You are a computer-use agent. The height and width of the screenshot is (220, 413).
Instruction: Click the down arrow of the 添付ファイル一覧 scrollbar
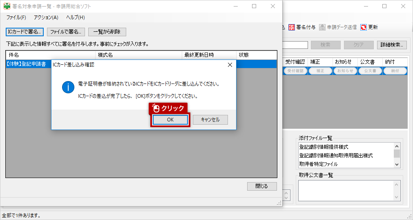[x=397, y=165]
